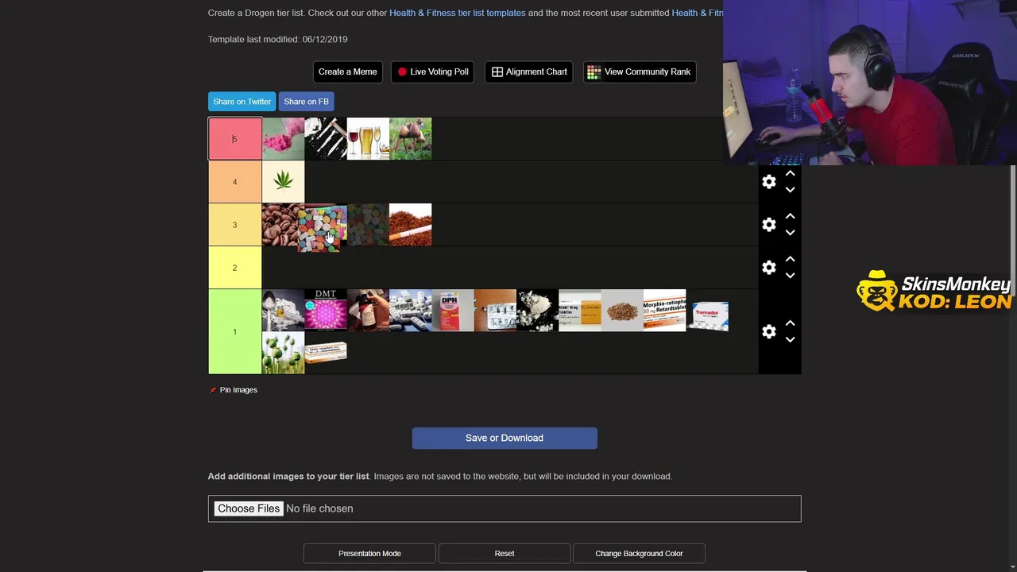Select cigarette on tobacco image
This screenshot has height=572, width=1017.
411,225
